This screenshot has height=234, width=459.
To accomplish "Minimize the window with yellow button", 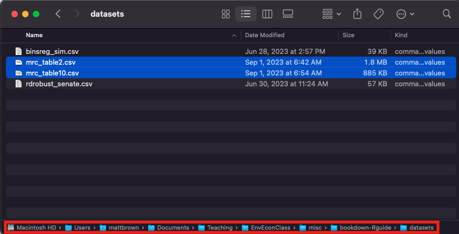I will click(x=25, y=14).
